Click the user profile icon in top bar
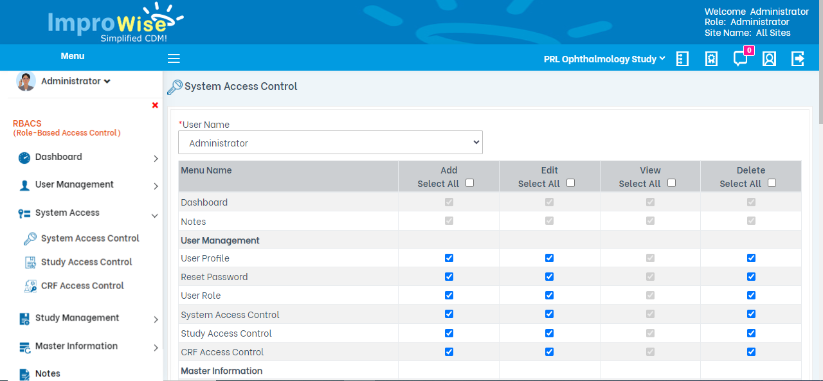 tap(769, 58)
